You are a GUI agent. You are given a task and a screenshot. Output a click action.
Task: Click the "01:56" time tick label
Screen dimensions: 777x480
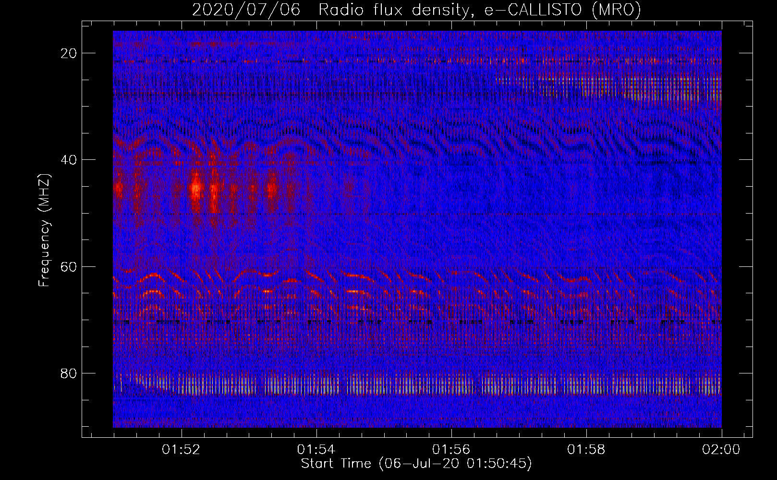pos(451,450)
